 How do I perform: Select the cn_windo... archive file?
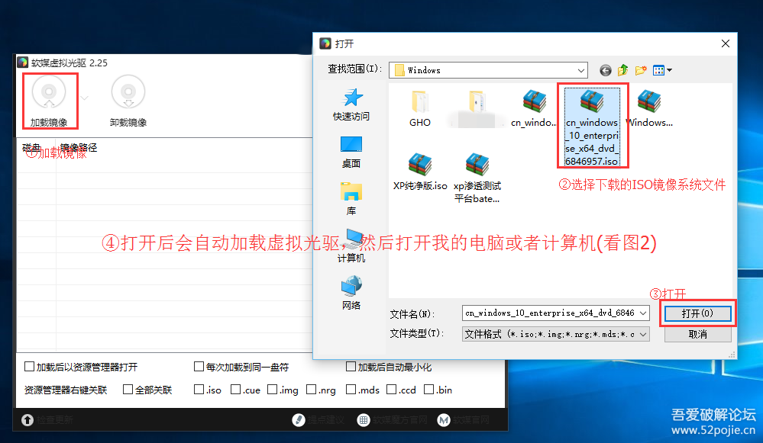click(534, 109)
